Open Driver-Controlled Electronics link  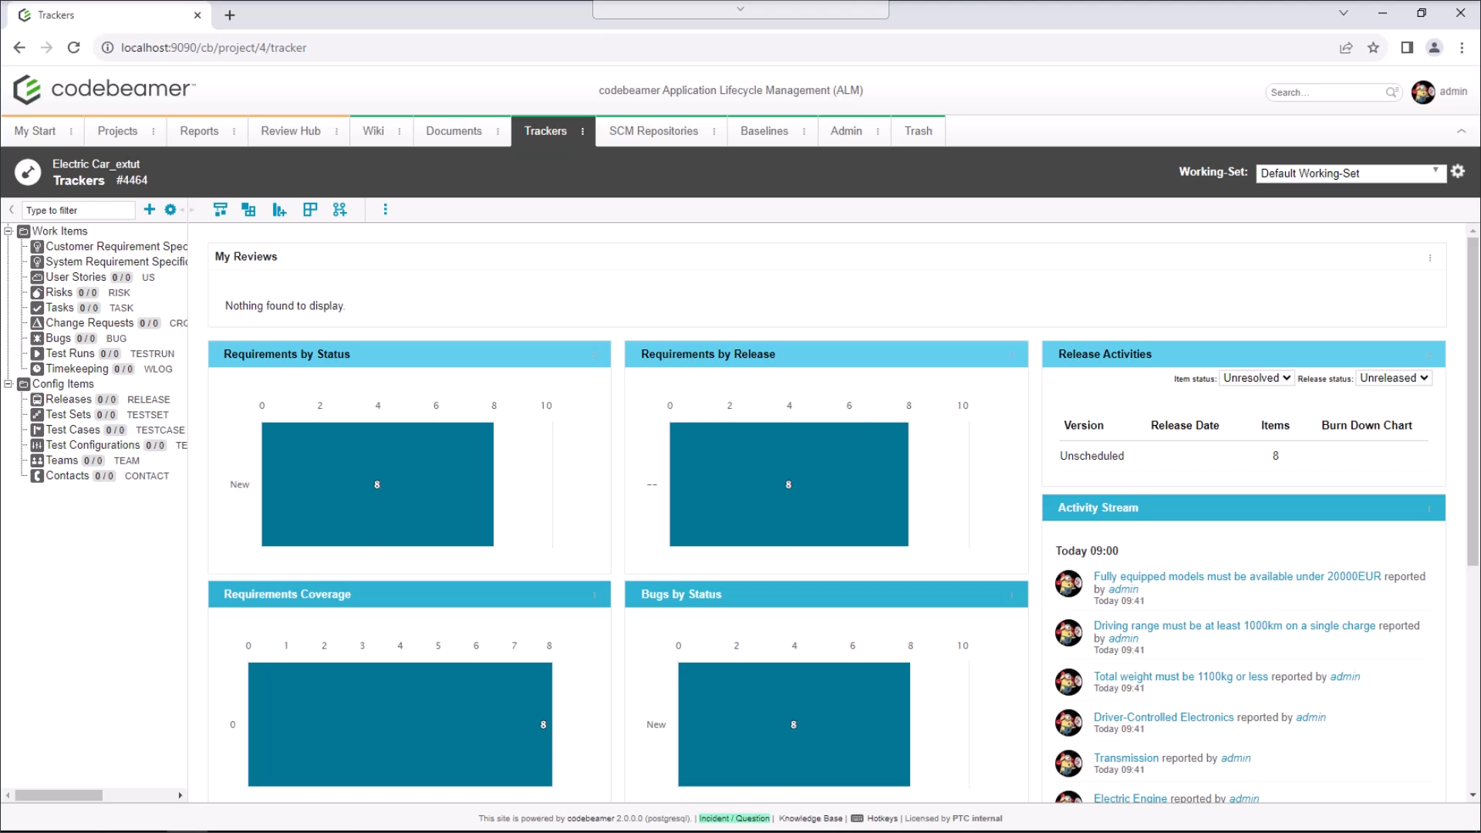click(1162, 717)
